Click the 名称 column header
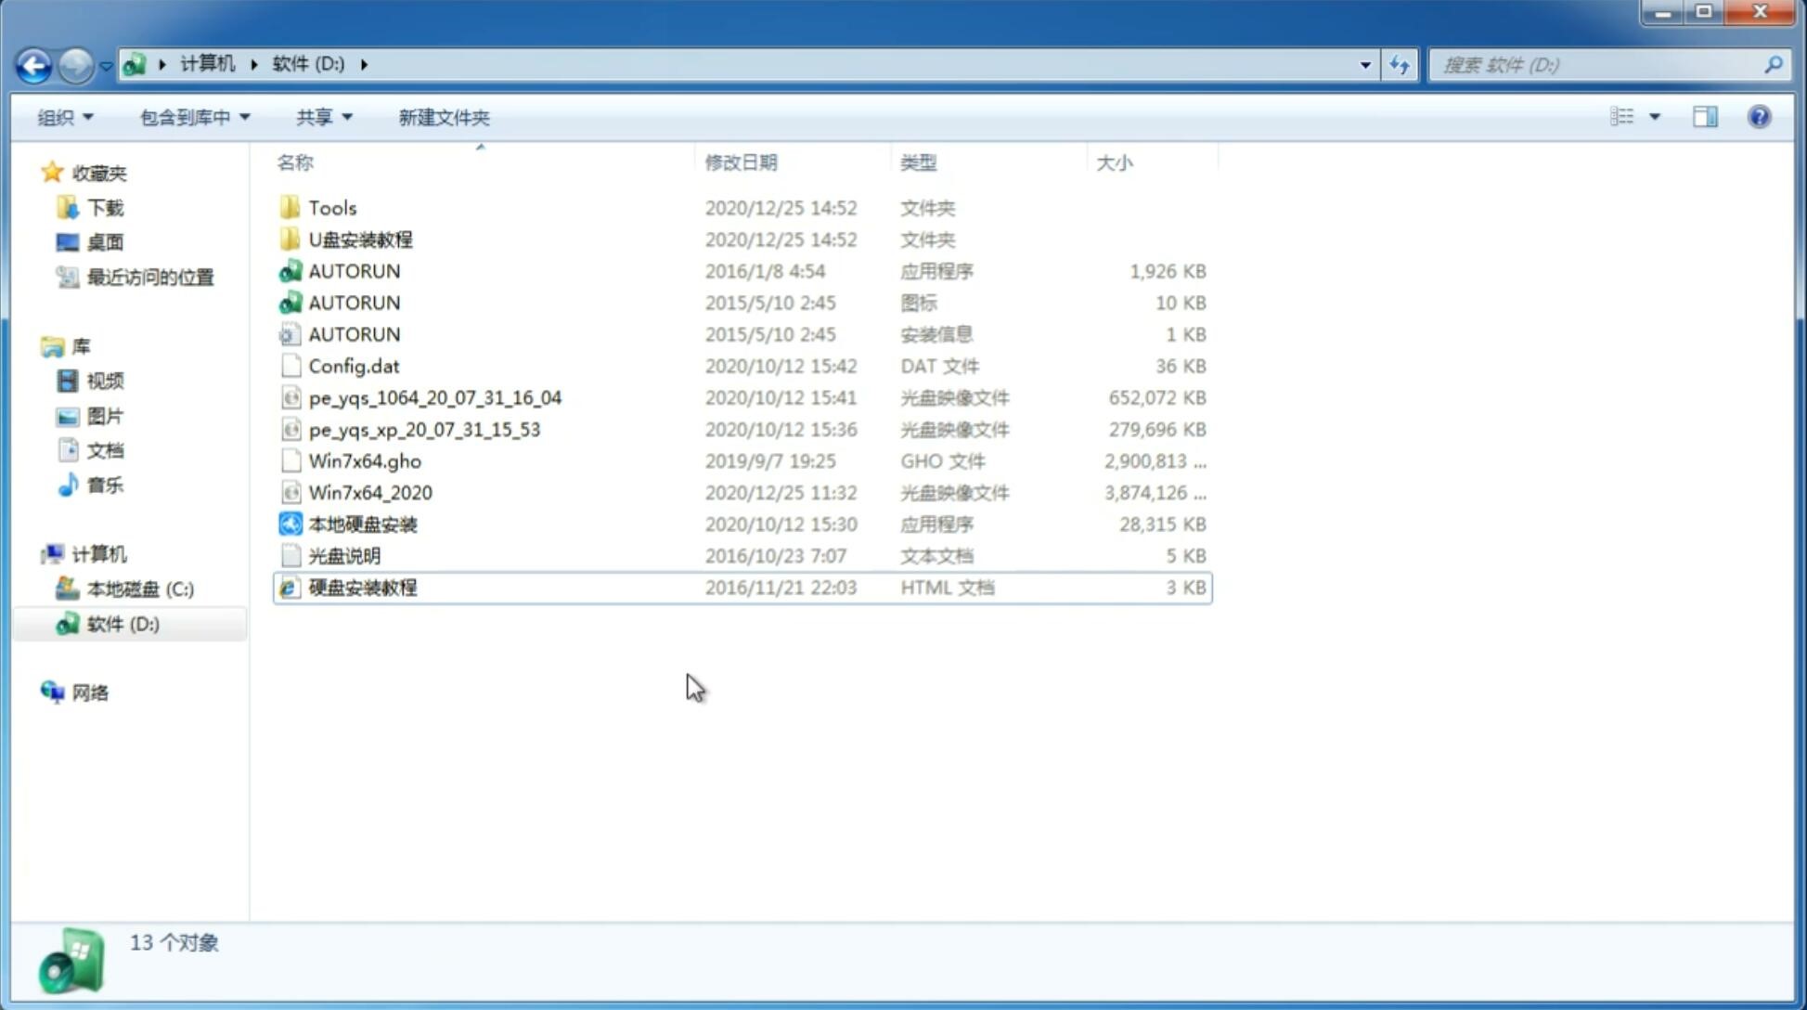 coord(294,162)
